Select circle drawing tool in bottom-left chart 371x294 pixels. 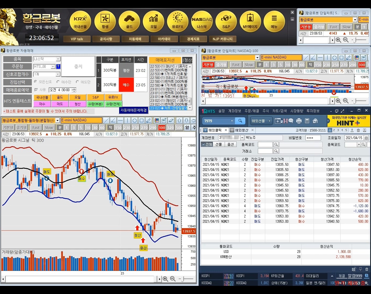135,120
